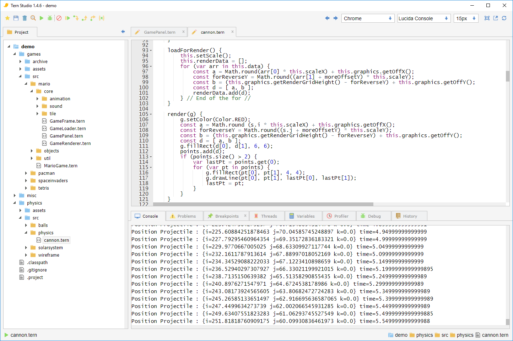
Task: Open GameFrame.tern in project tree
Action: click(x=67, y=121)
